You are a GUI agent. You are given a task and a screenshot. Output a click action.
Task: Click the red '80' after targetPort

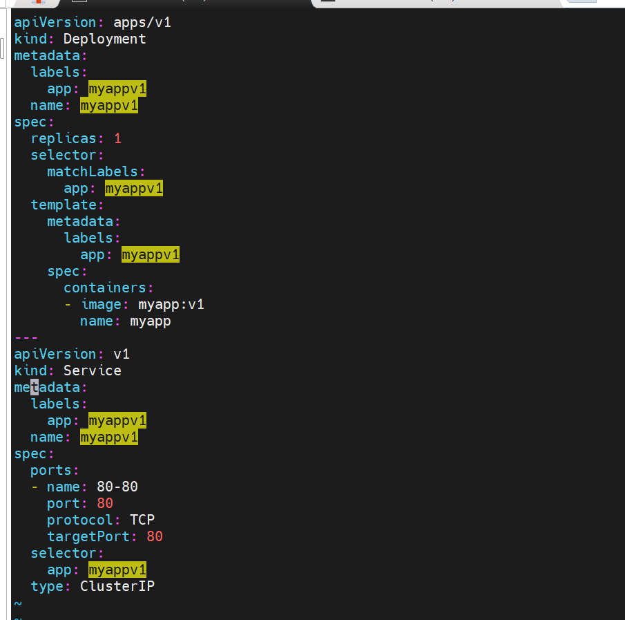(x=155, y=536)
